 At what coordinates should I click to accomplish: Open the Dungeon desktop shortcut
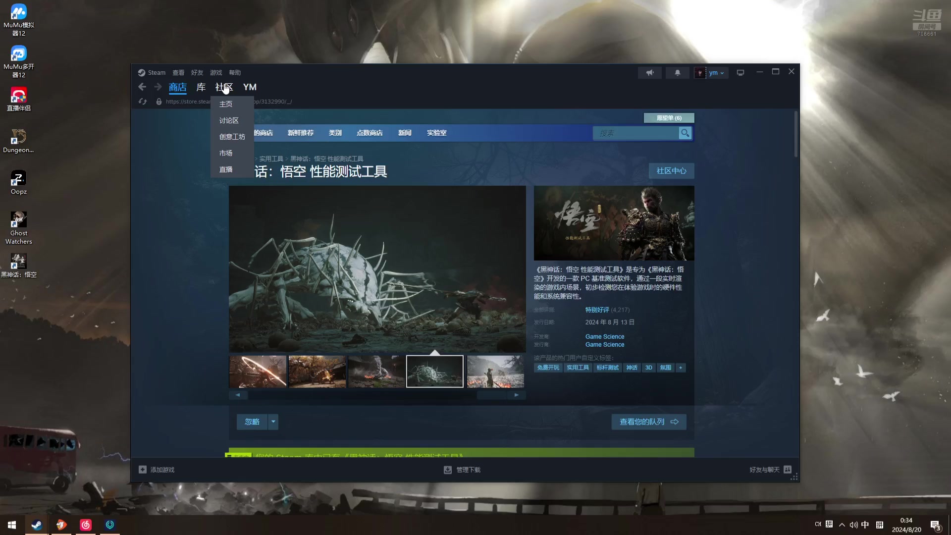[19, 141]
